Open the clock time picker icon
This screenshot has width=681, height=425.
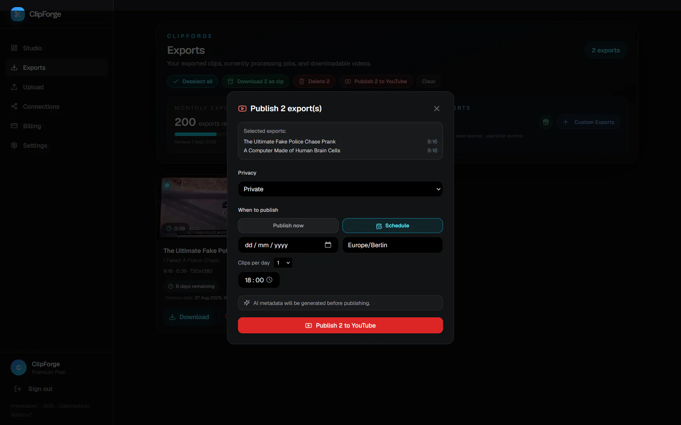click(270, 280)
